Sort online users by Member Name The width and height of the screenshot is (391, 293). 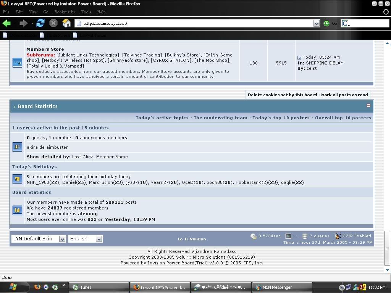(112, 157)
